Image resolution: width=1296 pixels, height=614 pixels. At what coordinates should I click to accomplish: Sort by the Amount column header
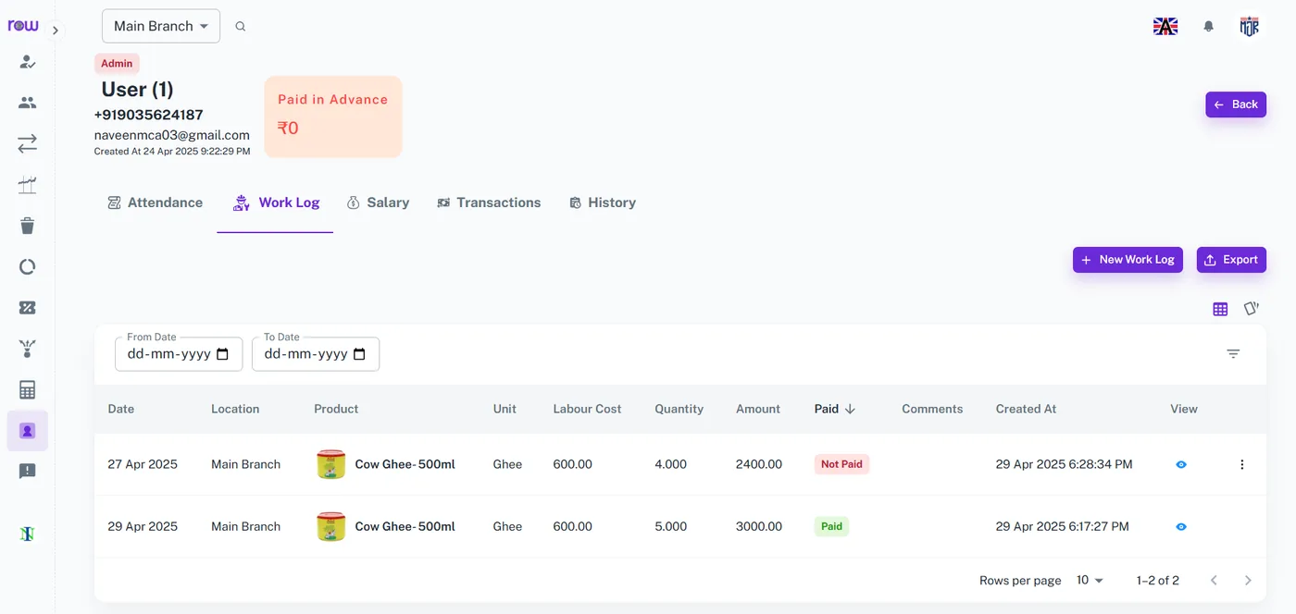(758, 409)
